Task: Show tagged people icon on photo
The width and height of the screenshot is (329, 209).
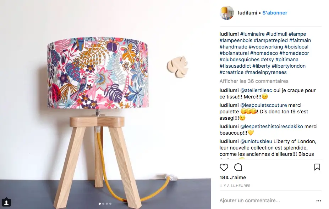Action: (x=6, y=202)
